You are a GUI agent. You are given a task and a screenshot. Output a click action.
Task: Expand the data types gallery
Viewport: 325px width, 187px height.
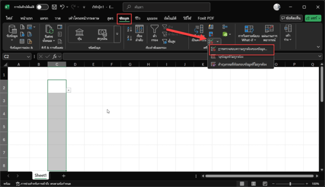(117, 34)
